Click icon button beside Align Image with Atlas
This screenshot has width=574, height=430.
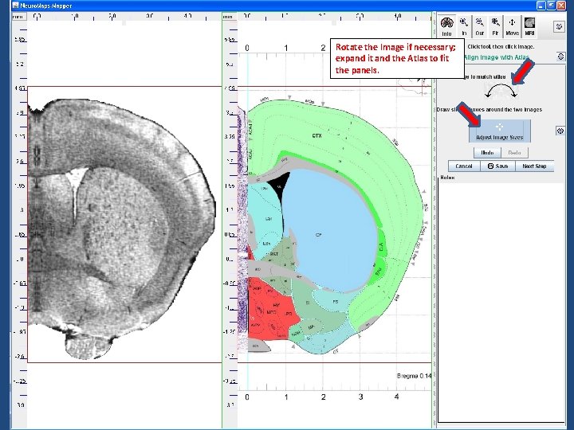point(560,57)
